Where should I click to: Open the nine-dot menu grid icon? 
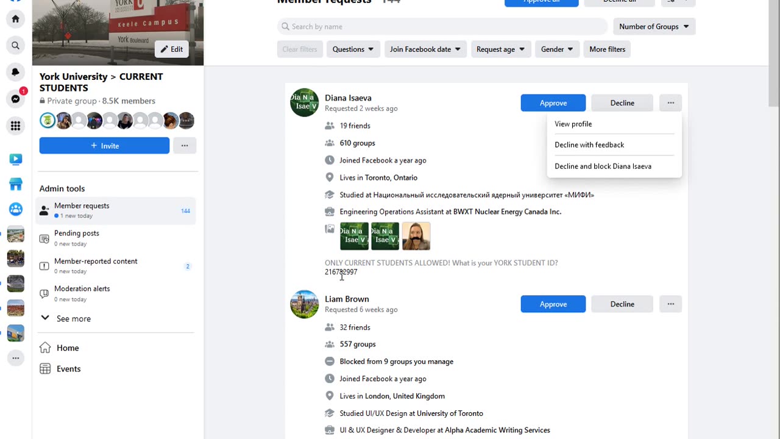tap(16, 126)
